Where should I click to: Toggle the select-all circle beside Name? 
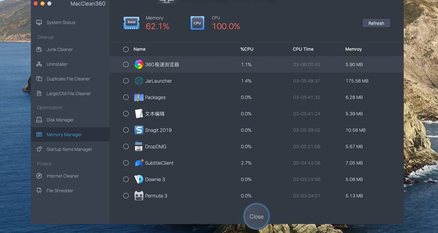[126, 49]
